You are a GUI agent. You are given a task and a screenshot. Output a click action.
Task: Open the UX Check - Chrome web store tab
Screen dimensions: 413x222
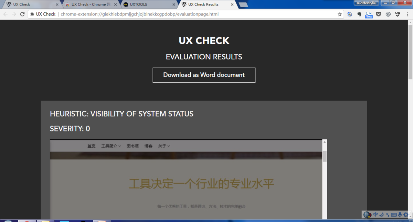91,4
